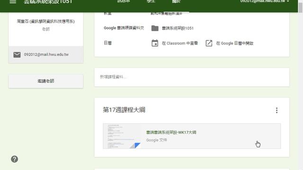
Task: Switch to the 訊息串 tab
Action: [x=124, y=1]
